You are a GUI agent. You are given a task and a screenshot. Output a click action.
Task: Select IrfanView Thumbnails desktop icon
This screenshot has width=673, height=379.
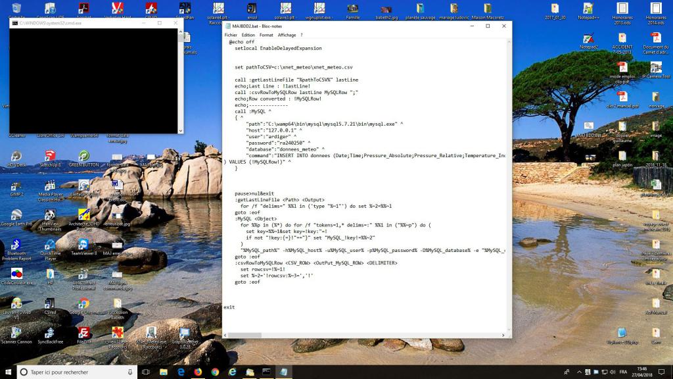[50, 220]
